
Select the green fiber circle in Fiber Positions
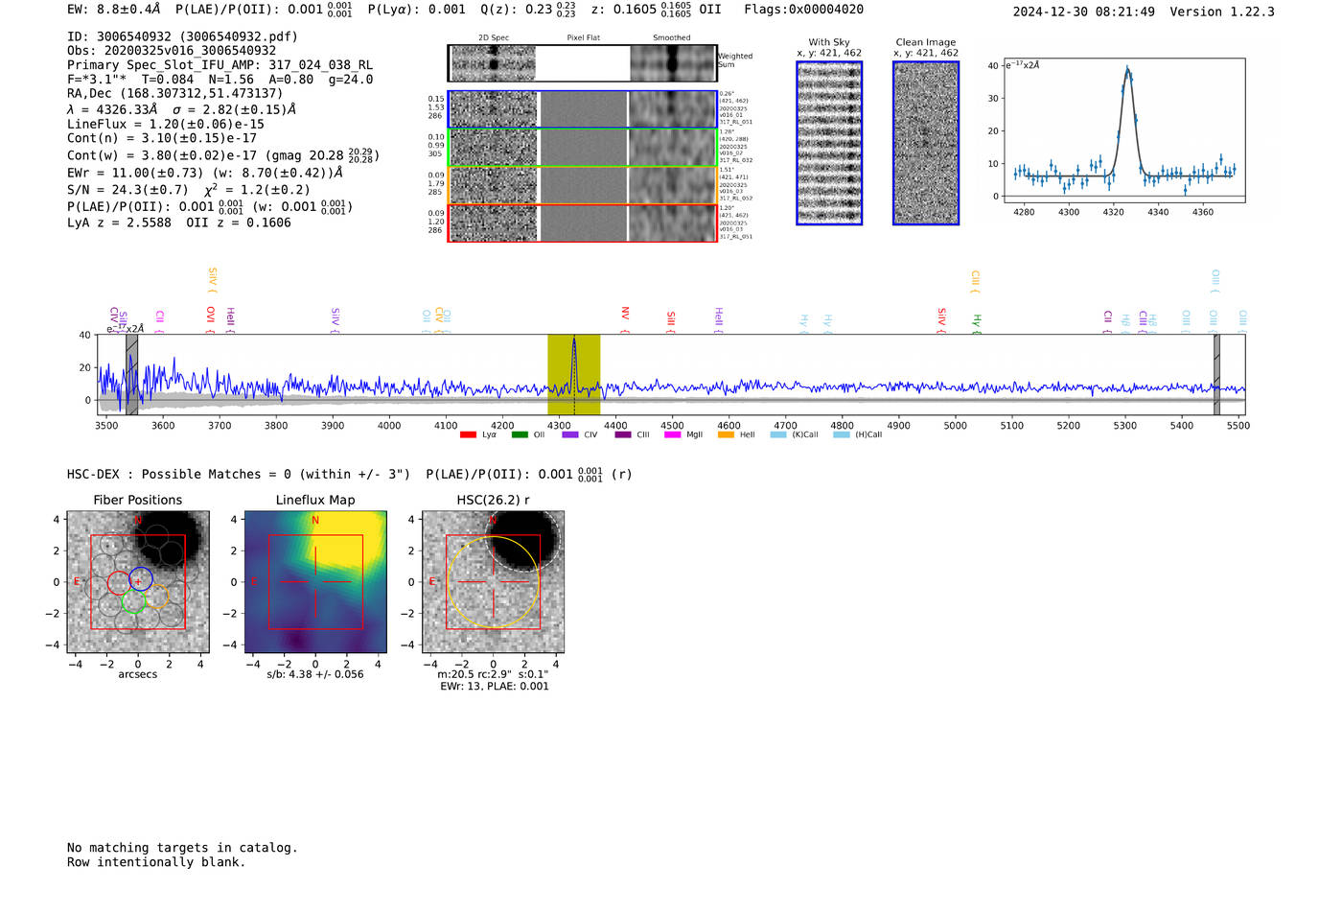click(x=133, y=600)
